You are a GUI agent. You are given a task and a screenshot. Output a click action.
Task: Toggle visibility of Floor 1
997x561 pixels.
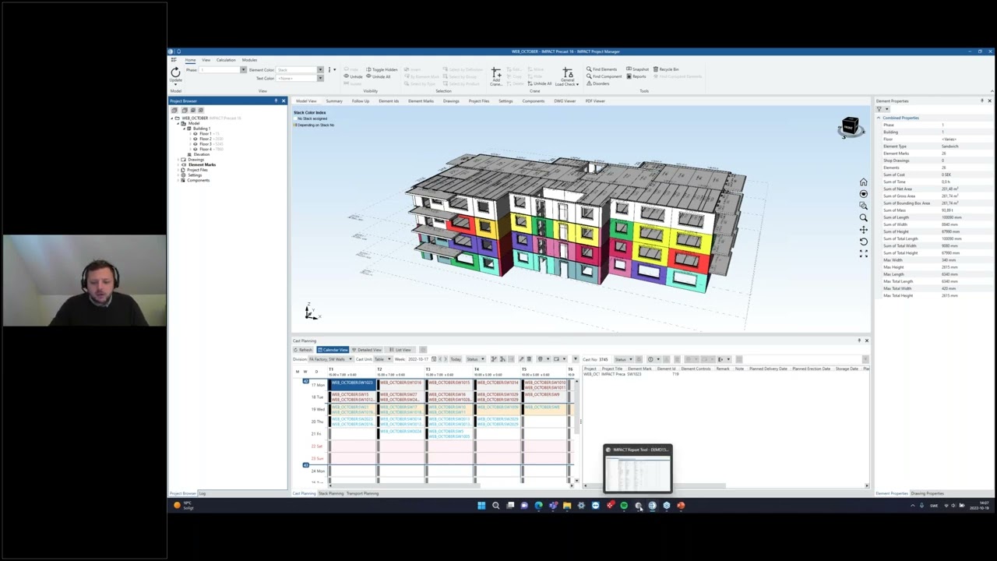(196, 134)
